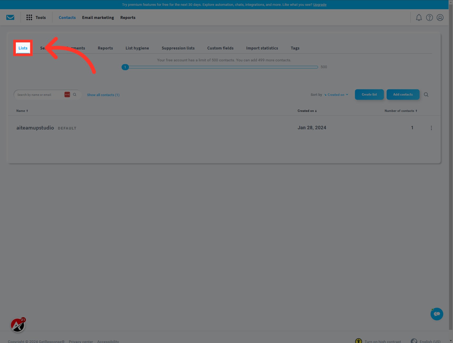Switch to the Suppression lists tab
The height and width of the screenshot is (343, 453).
point(178,48)
